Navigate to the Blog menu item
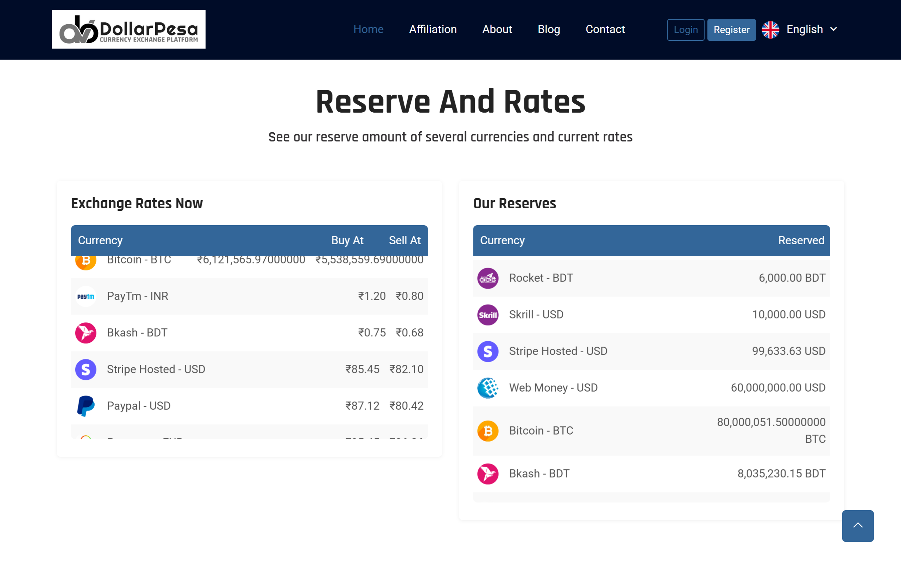Image resolution: width=901 pixels, height=563 pixels. click(x=549, y=30)
